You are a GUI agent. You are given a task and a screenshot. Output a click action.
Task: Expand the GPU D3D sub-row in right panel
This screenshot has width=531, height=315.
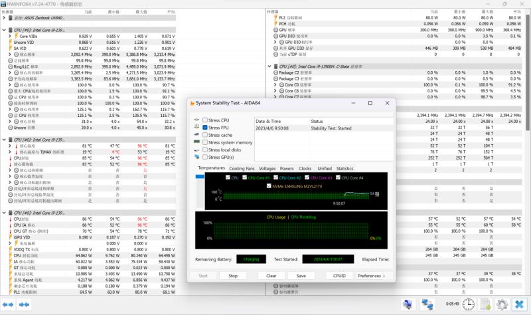click(x=275, y=42)
